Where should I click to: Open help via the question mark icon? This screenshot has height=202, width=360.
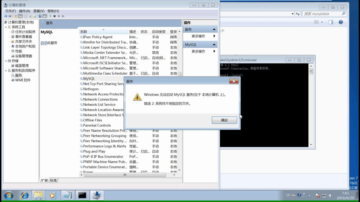(x=40, y=16)
